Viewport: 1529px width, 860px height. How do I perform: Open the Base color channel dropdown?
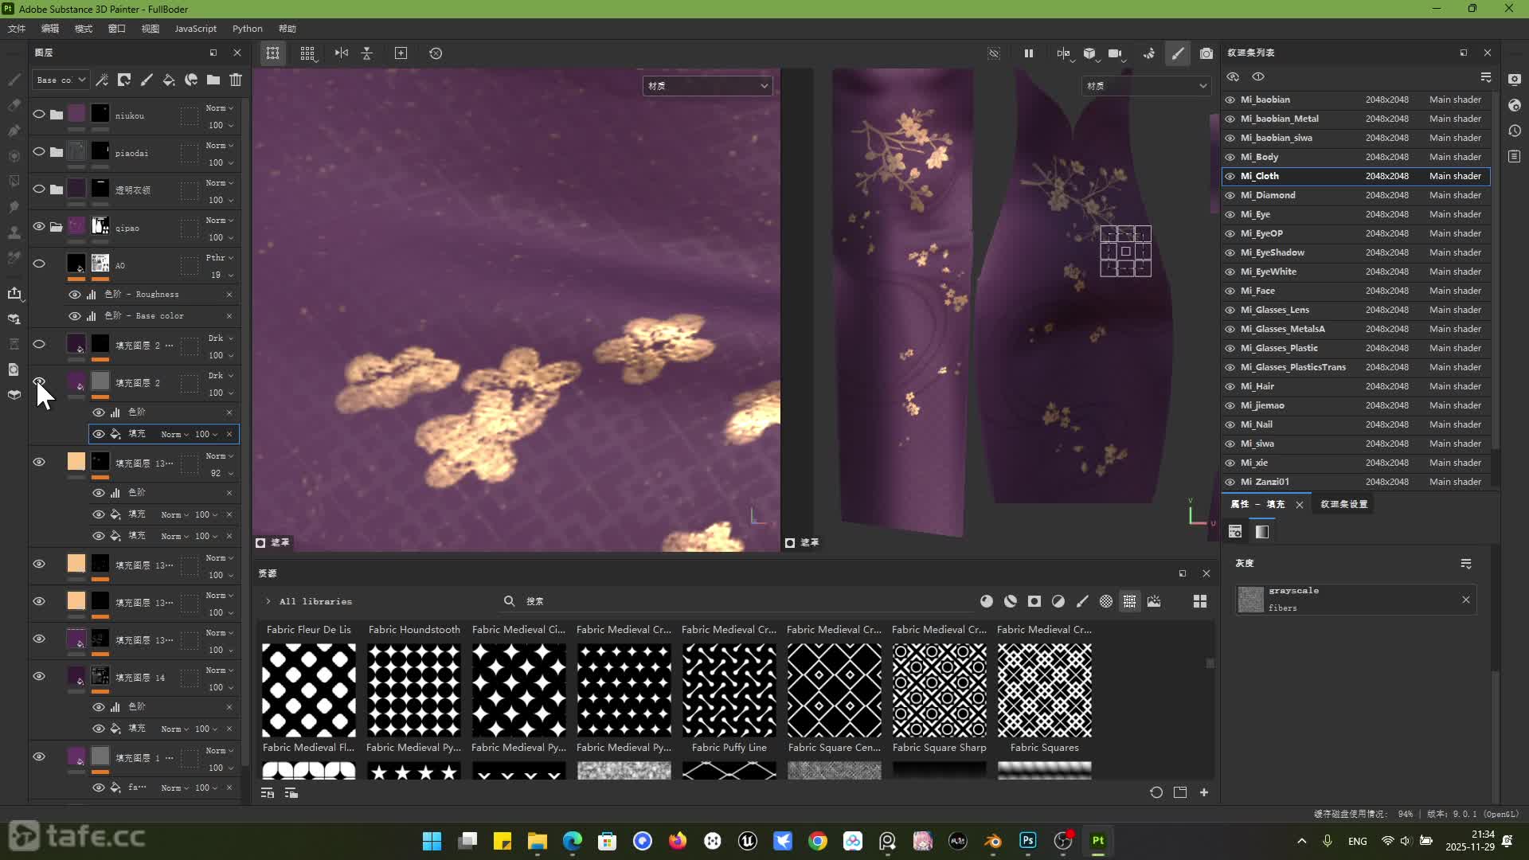tap(61, 80)
